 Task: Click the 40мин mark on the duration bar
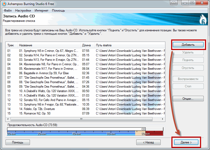pos(76,134)
